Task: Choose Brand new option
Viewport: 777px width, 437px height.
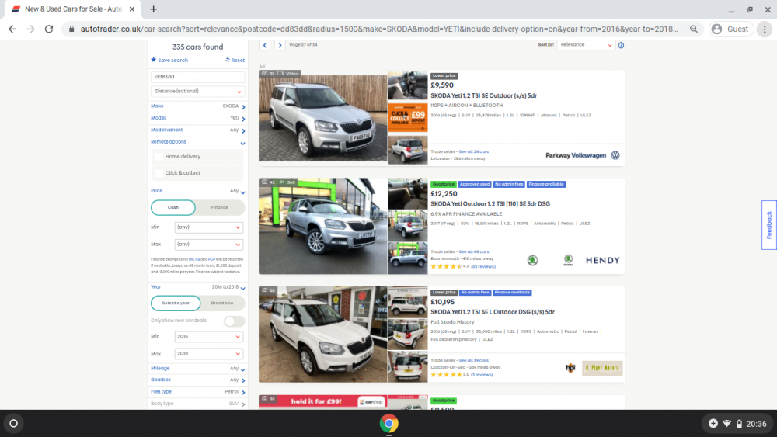Action: point(222,303)
